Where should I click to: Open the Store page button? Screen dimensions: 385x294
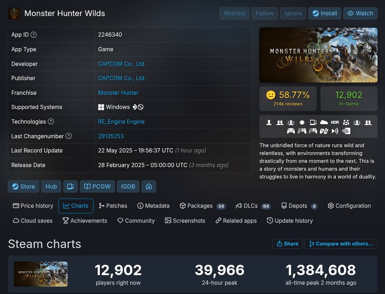pos(23,186)
